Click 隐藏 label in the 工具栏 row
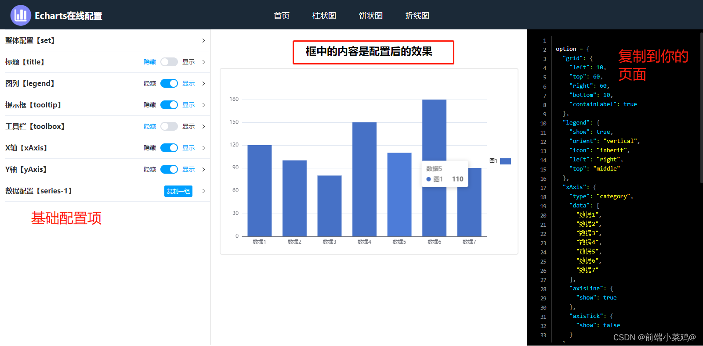Viewport: 703px width, 346px height. tap(150, 126)
